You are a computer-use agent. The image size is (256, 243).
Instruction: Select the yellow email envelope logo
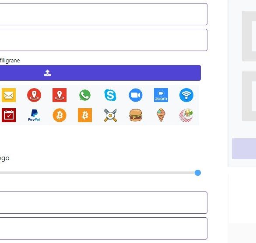click(9, 95)
